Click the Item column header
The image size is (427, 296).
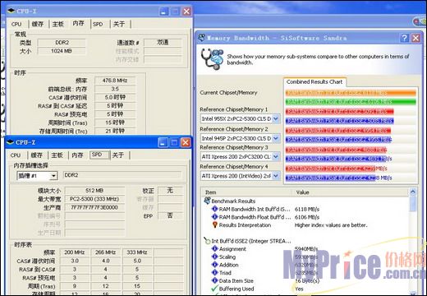tap(247, 192)
